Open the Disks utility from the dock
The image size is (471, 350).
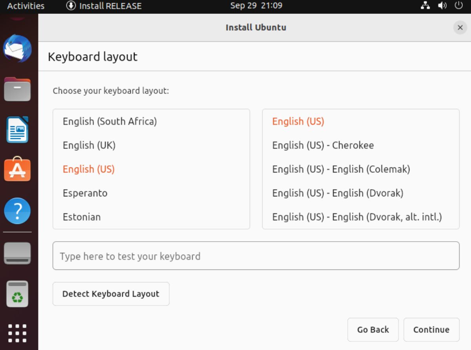pos(17,253)
